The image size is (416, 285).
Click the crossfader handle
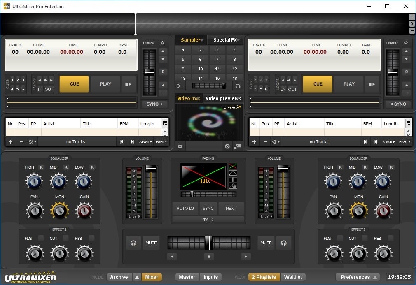point(209,243)
